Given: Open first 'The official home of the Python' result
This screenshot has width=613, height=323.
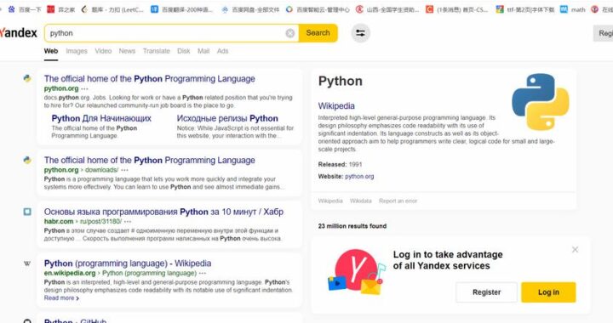Looking at the screenshot, I should pyautogui.click(x=149, y=79).
